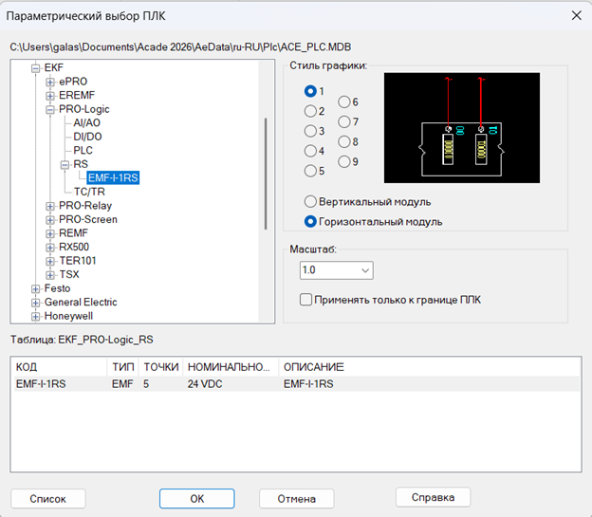
Task: Confirm with the OK button
Action: (x=197, y=499)
